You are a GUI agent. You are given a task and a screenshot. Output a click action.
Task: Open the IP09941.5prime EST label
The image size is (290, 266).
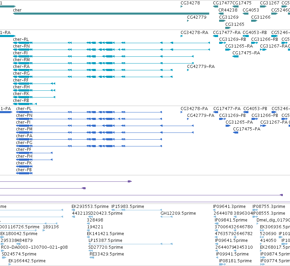click(232, 254)
